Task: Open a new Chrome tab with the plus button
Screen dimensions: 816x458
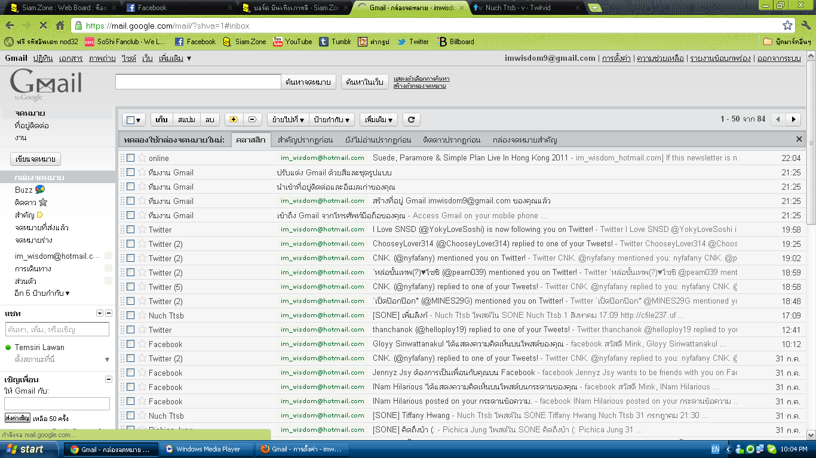Action: tap(594, 8)
